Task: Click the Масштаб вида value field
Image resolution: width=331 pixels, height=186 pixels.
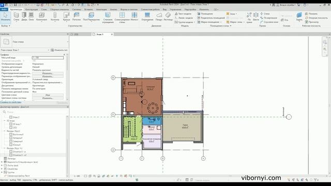Action: tap(48, 57)
